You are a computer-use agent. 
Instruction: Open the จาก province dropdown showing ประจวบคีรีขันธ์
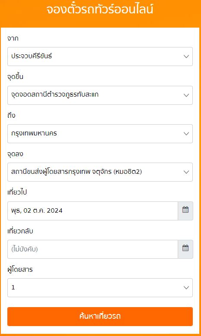pyautogui.click(x=100, y=57)
